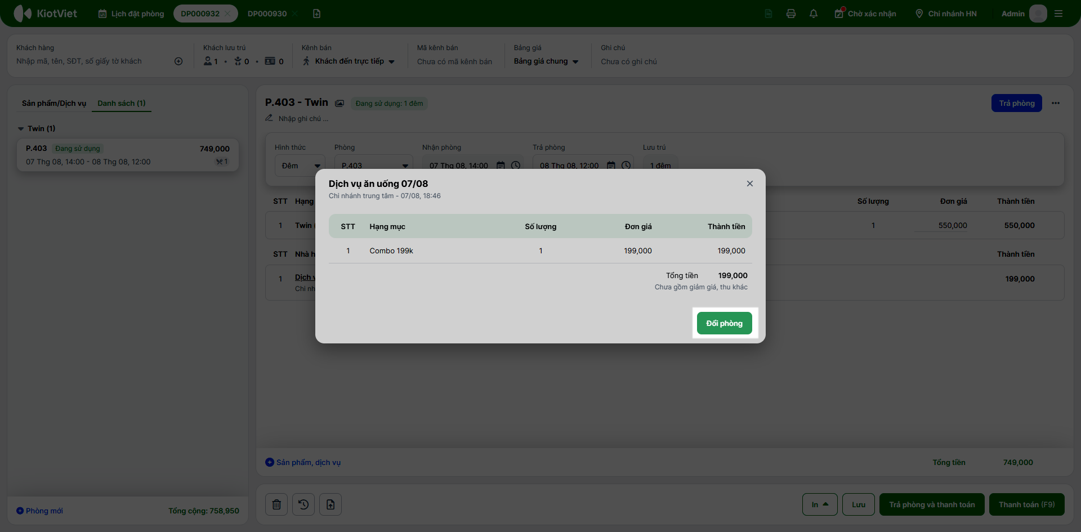This screenshot has width=1081, height=532.
Task: Click the printer icon in top bar
Action: tap(791, 14)
